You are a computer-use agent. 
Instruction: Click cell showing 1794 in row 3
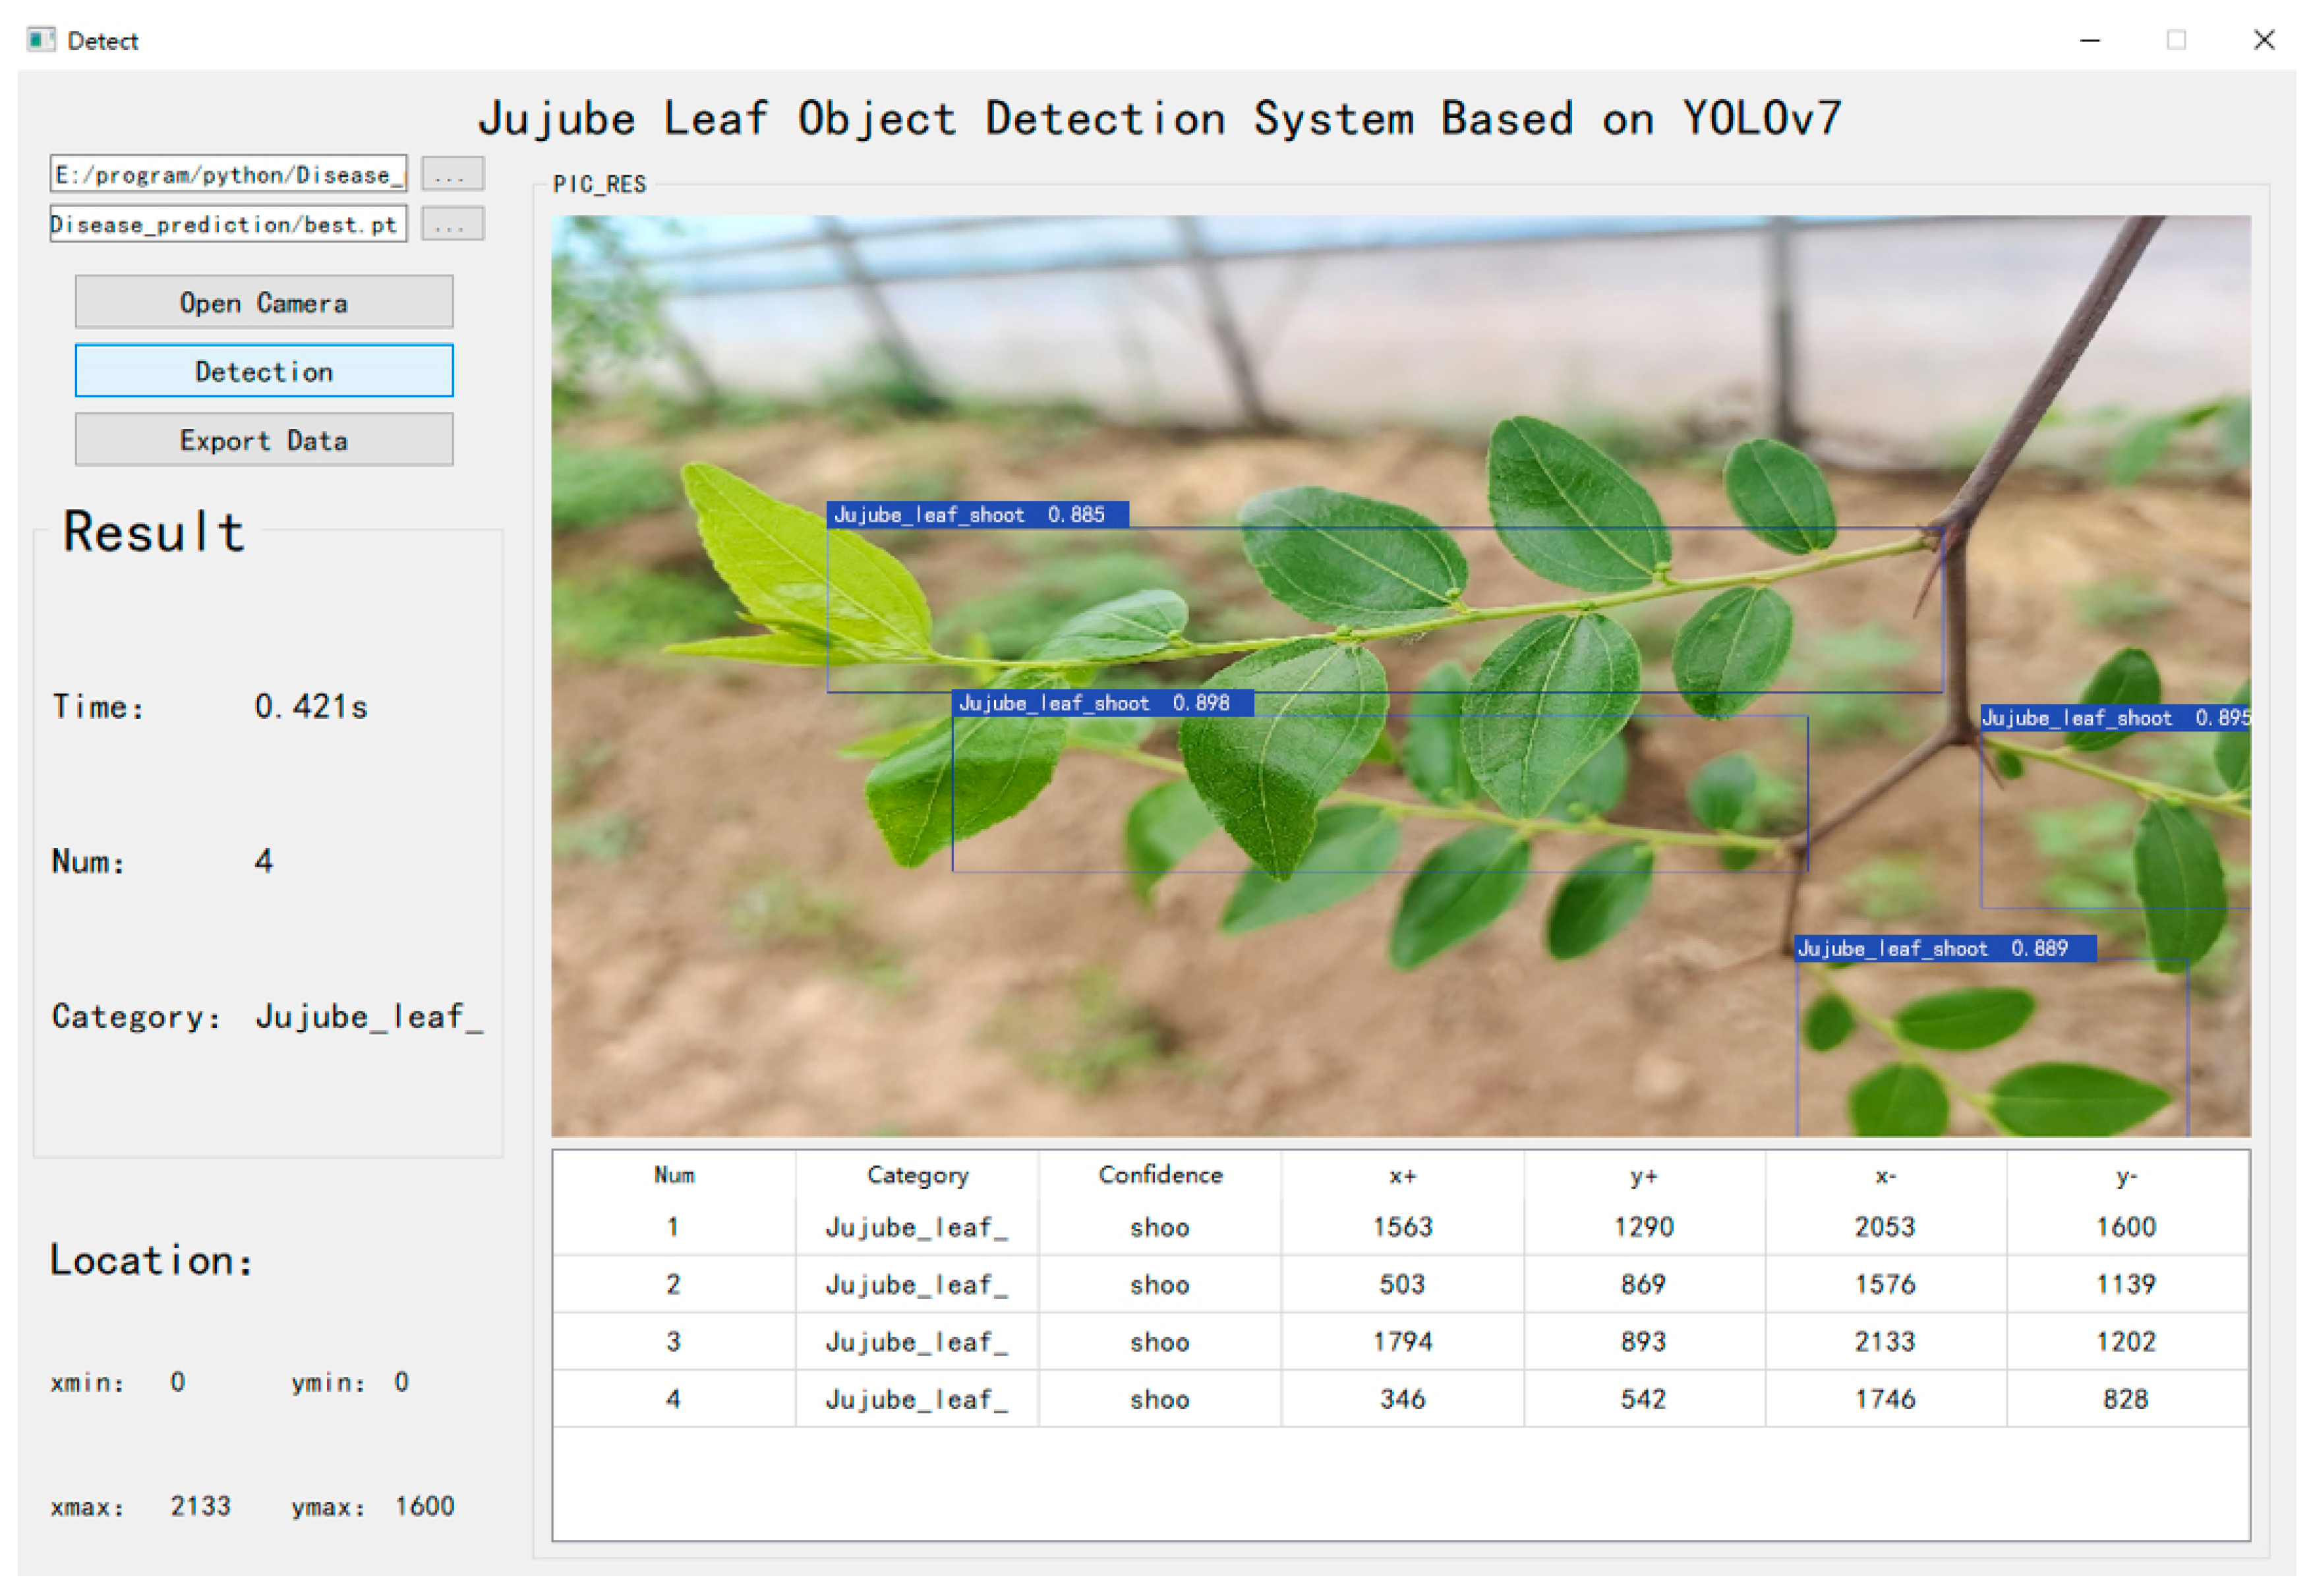pos(1402,1341)
